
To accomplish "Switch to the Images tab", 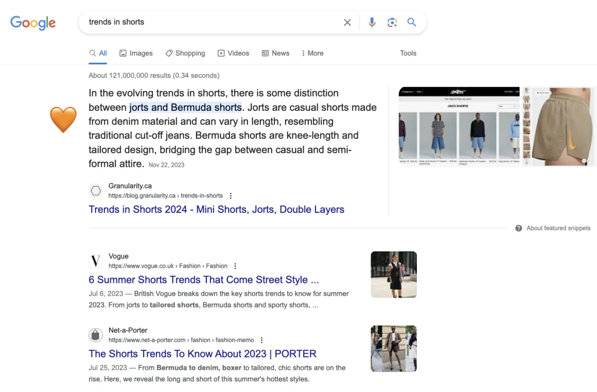I will [x=136, y=53].
